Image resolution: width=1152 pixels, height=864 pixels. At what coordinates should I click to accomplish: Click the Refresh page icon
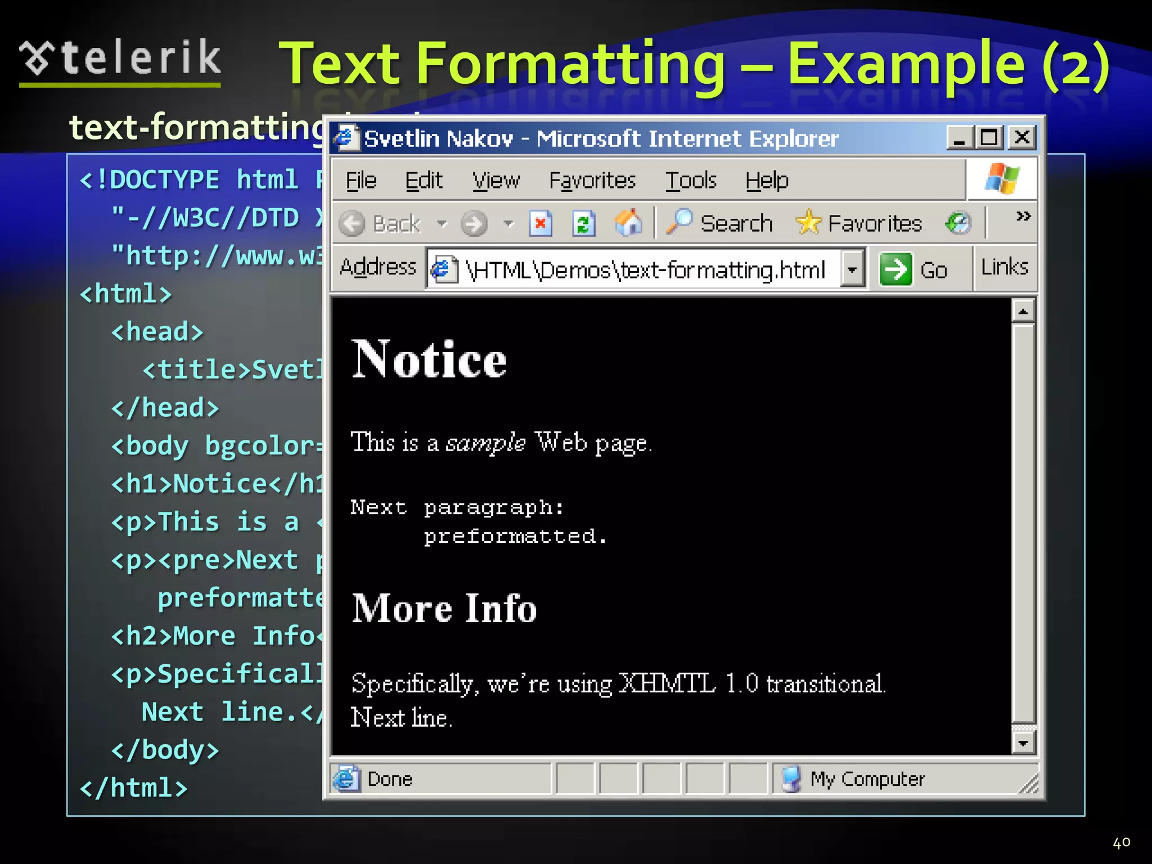tap(583, 224)
